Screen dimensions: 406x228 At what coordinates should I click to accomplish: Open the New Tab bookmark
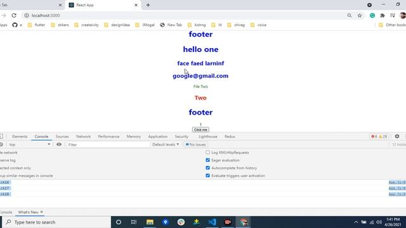click(171, 25)
